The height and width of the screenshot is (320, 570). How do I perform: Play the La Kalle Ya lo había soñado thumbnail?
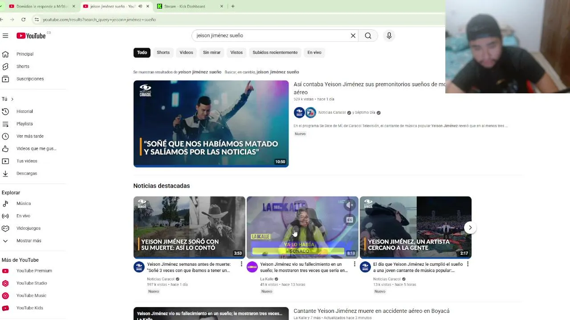(x=302, y=227)
